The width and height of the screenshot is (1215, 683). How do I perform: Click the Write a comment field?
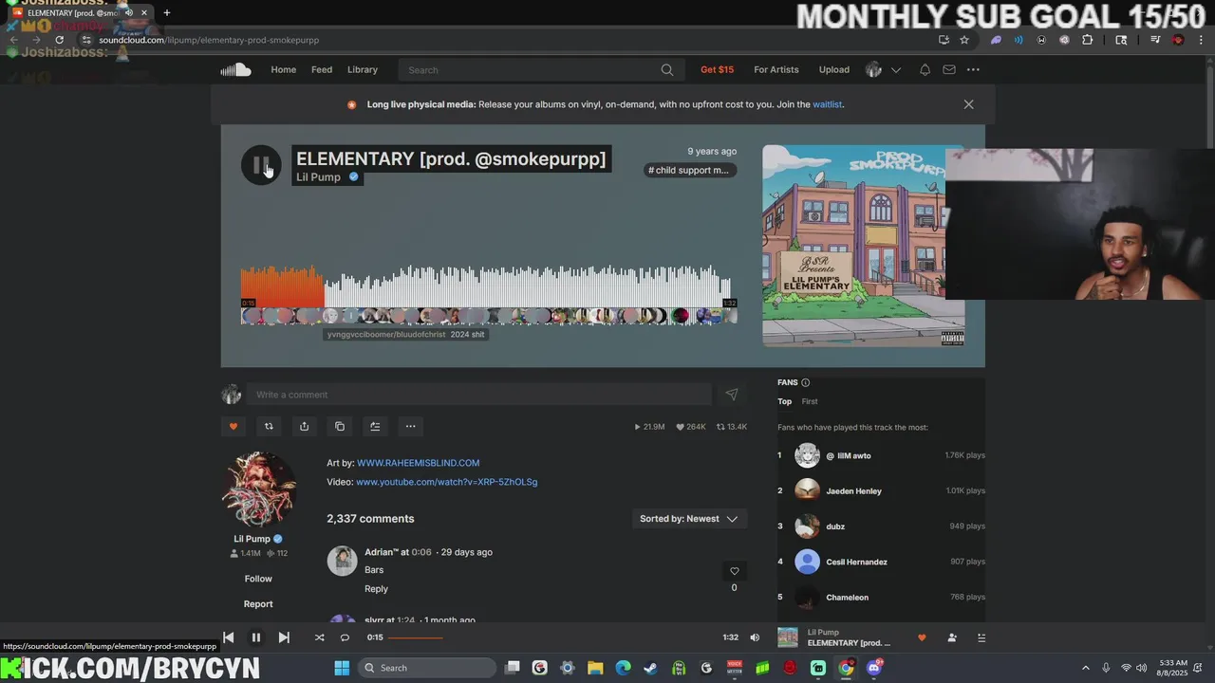coord(478,395)
